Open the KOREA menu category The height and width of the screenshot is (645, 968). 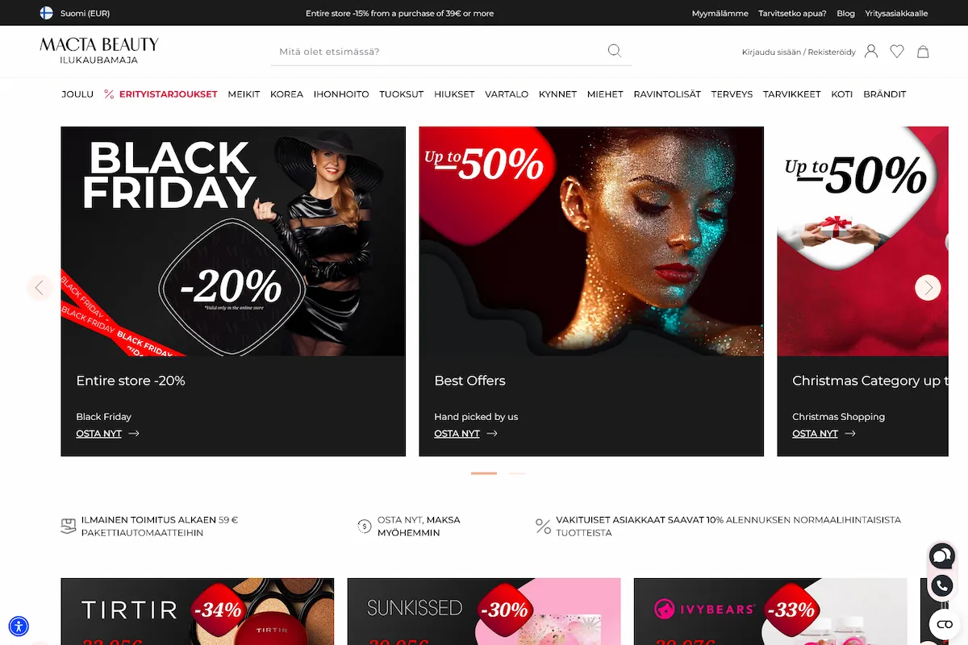(286, 94)
